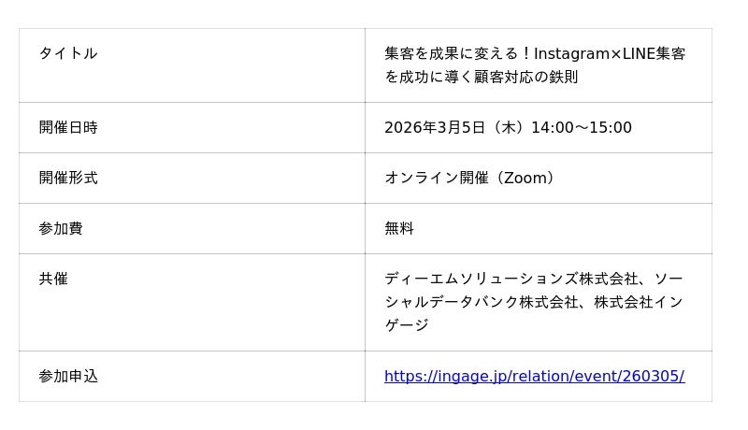Screen dimensions: 748x430
Task: Click the 参加申込 label cell
Action: (68, 376)
